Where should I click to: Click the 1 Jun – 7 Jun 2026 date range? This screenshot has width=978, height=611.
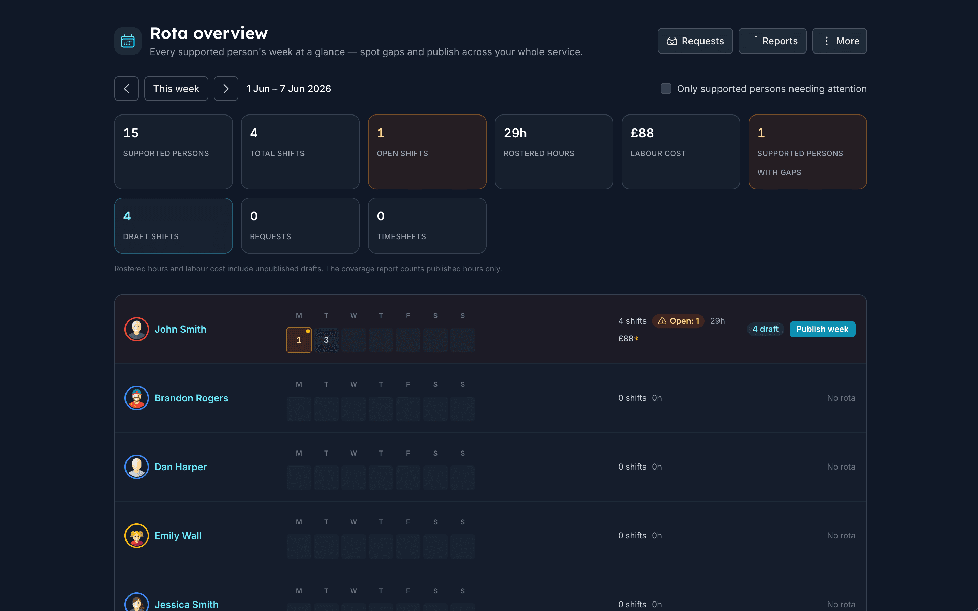(x=289, y=89)
